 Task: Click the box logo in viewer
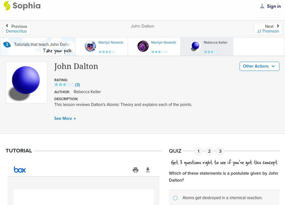20,170
